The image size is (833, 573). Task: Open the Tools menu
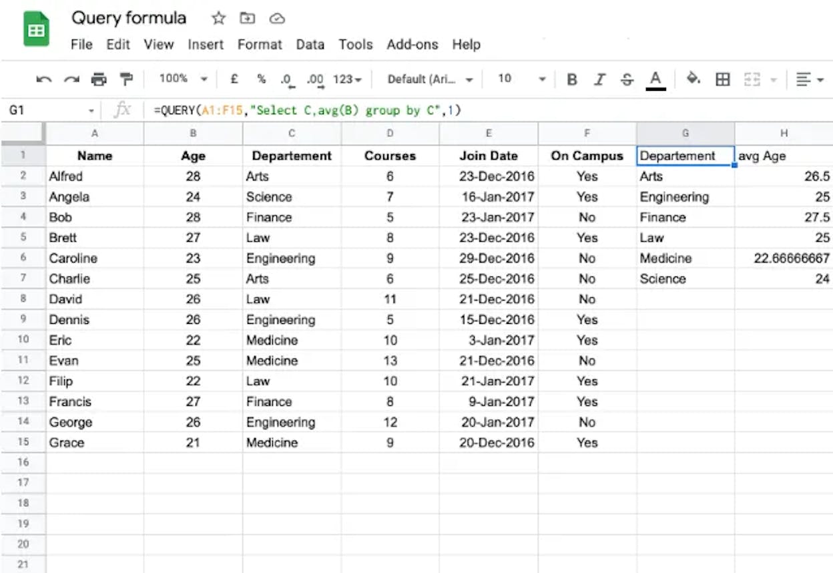(356, 45)
